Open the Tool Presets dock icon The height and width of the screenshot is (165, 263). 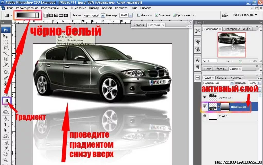[x=198, y=31]
